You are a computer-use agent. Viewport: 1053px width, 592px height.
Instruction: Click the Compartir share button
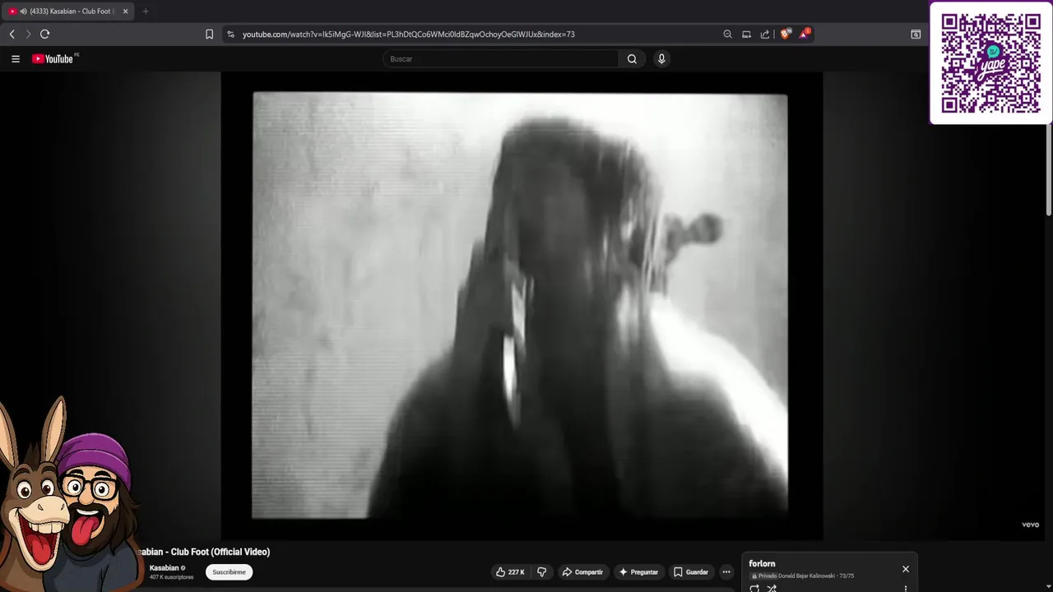[x=582, y=572]
